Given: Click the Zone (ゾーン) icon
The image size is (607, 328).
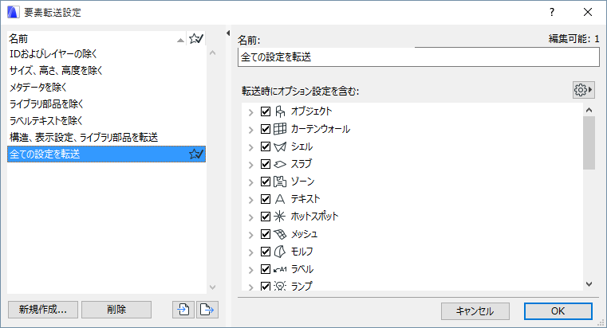Looking at the screenshot, I should click(280, 182).
